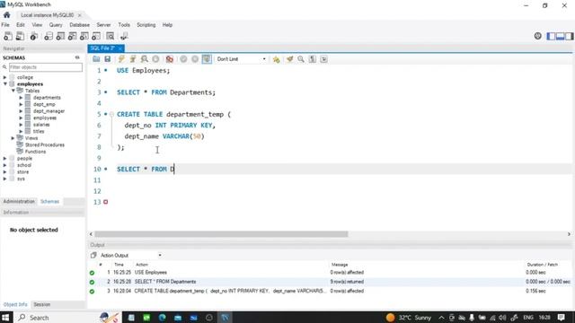Refresh the SCHEMAS list
The image size is (575, 323).
click(x=77, y=57)
